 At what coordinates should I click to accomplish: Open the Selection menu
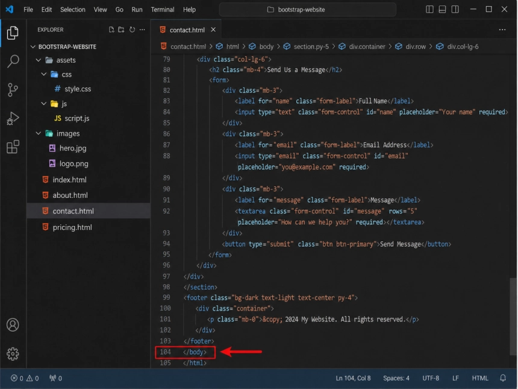73,10
